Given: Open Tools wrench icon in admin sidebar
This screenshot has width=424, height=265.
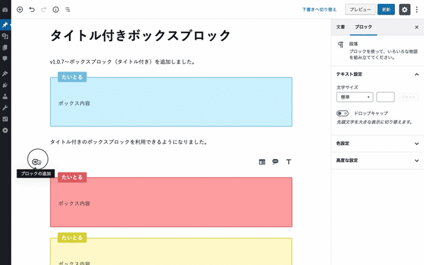Looking at the screenshot, I should click(5, 107).
